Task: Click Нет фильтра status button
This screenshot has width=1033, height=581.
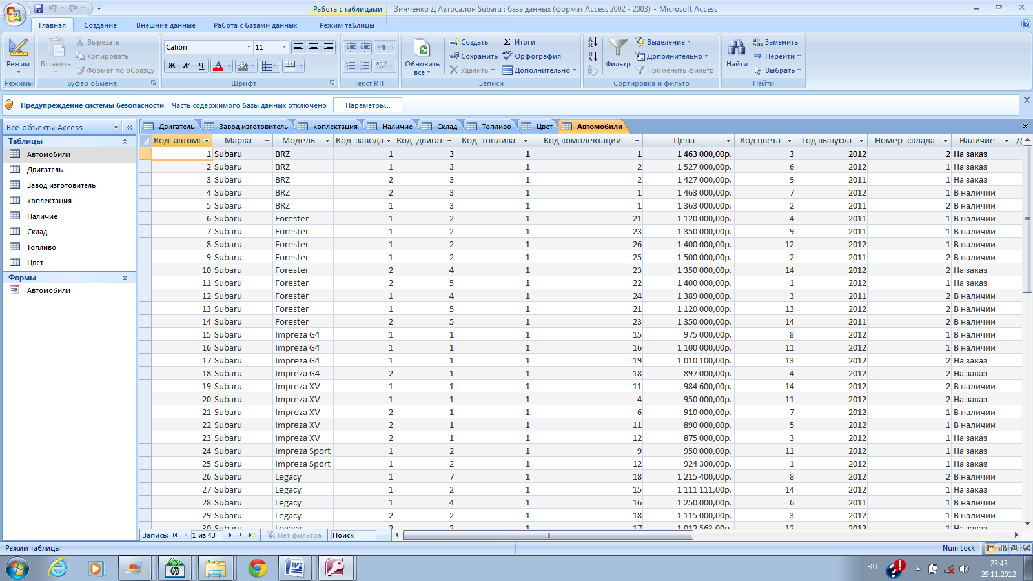Action: [x=294, y=535]
